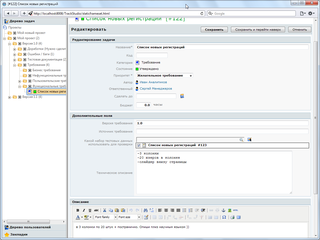
Task: Uncheck Список новых регистраций #123 checkbox
Action: point(139,145)
